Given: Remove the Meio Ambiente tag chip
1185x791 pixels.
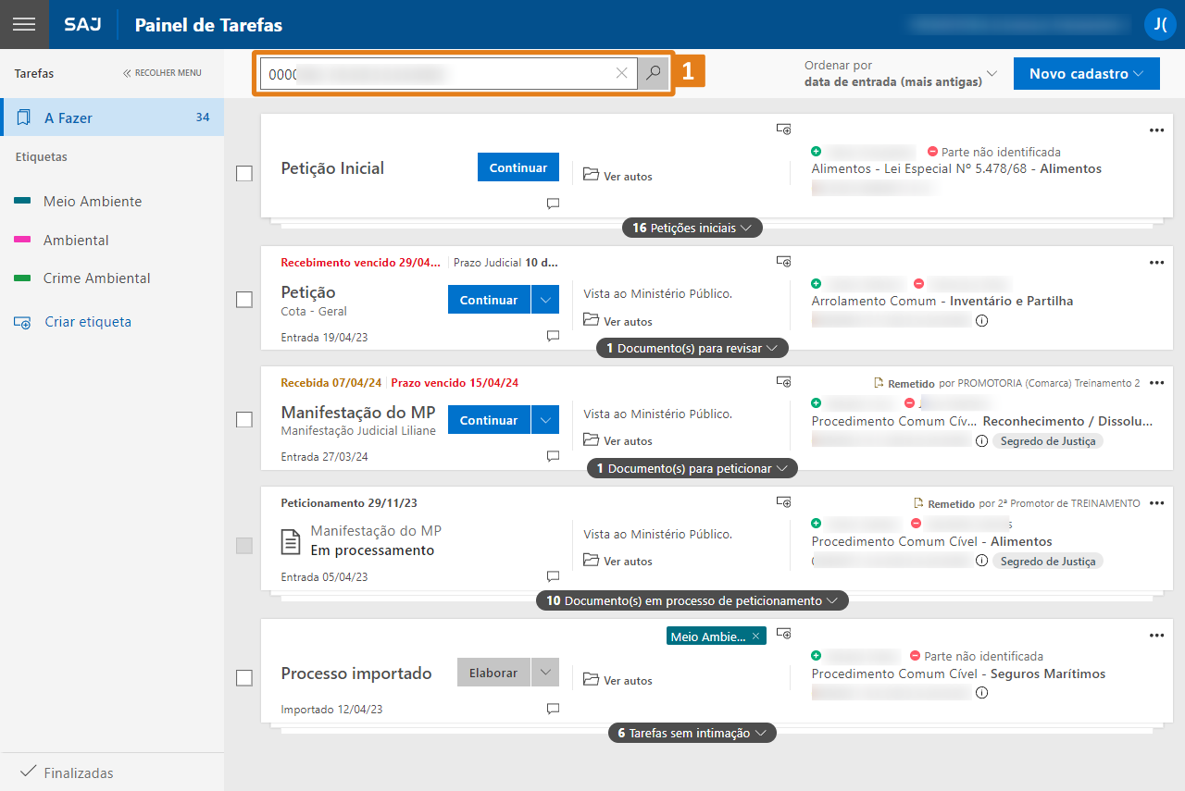Looking at the screenshot, I should coord(755,637).
